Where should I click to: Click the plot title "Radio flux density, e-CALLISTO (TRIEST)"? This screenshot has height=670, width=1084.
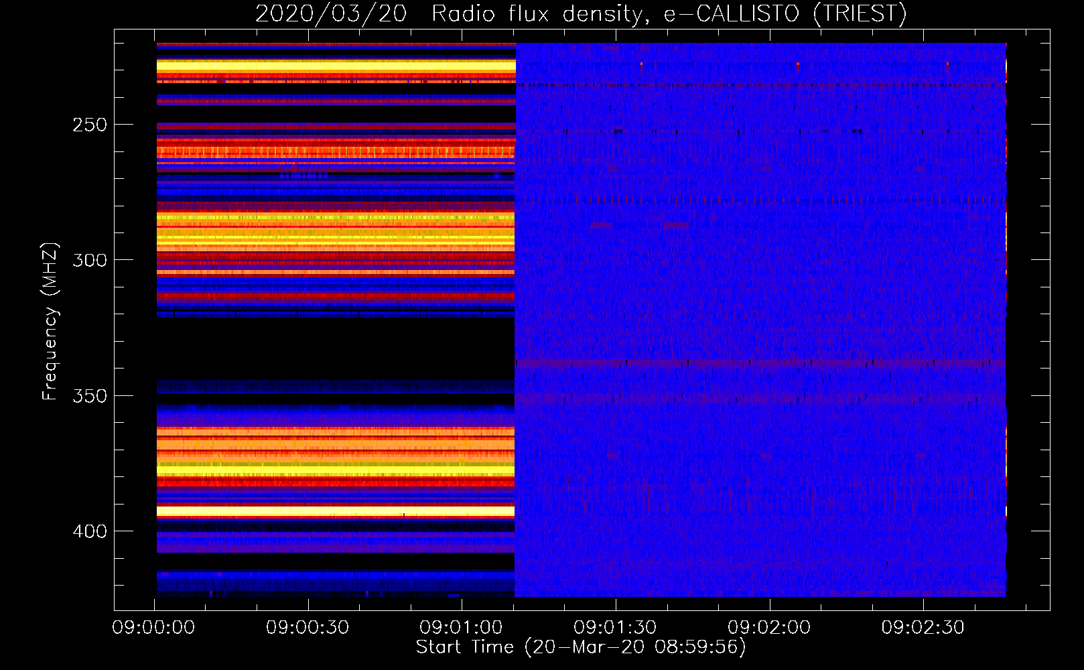pos(669,14)
